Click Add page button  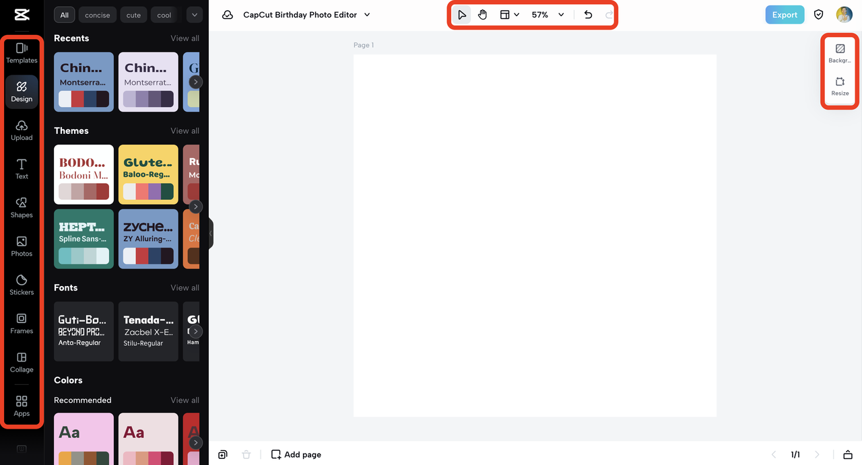[296, 455]
